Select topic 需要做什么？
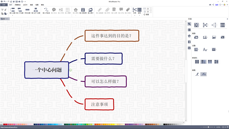Image resolution: width=229 pixels, height=129 pixels. click(104, 59)
